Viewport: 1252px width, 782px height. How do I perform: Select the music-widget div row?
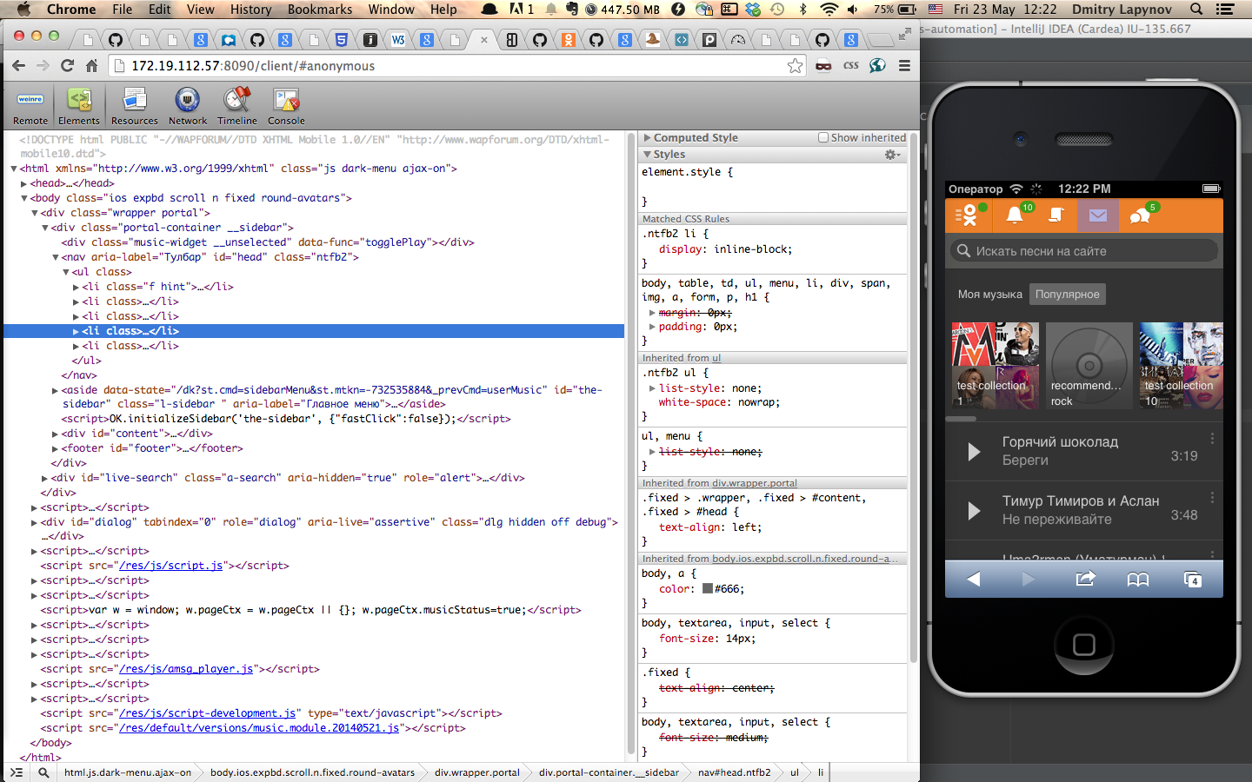pos(268,242)
